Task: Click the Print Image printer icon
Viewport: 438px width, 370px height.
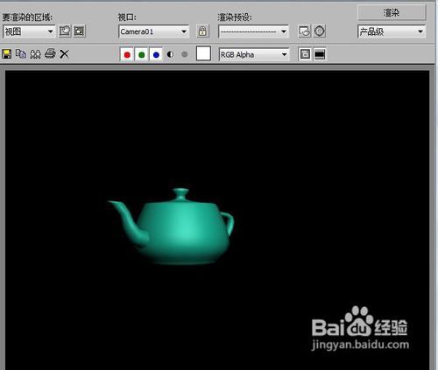Action: tap(50, 53)
